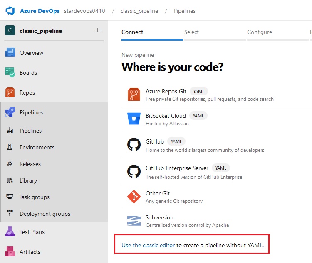Viewport: 312px width, 263px height.
Task: Click the Test Plans flask icon
Action: 10,231
